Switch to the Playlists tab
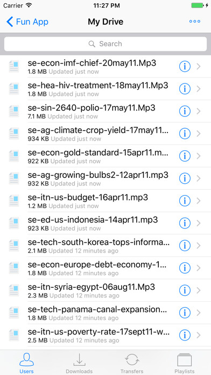The width and height of the screenshot is (211, 375). coord(184,363)
